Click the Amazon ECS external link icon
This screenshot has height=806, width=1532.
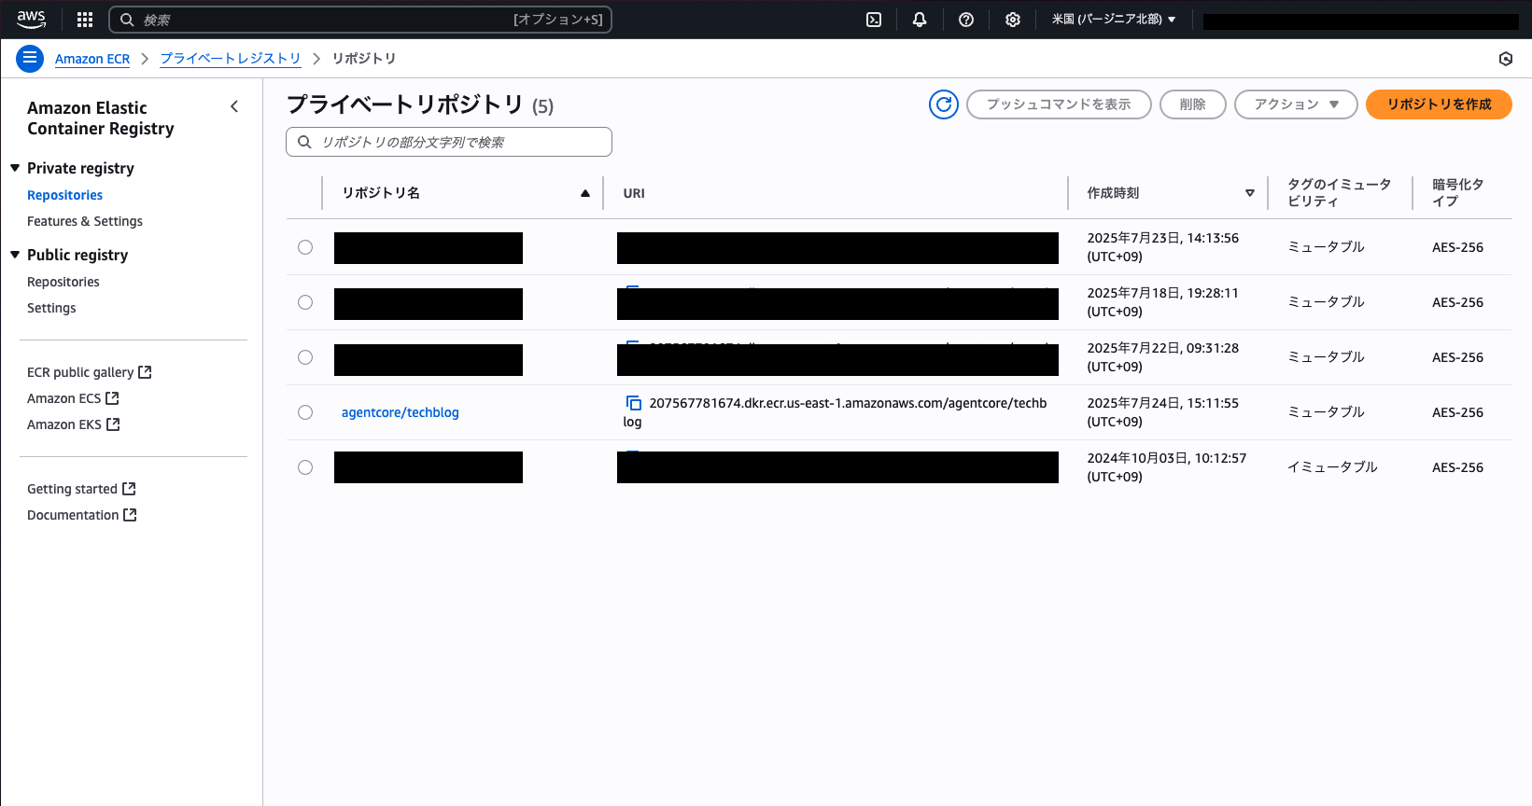(x=112, y=397)
